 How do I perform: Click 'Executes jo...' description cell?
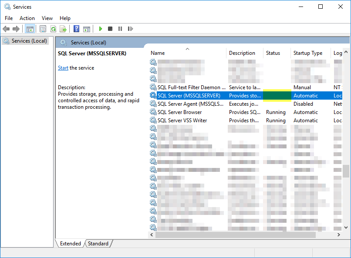coord(243,104)
